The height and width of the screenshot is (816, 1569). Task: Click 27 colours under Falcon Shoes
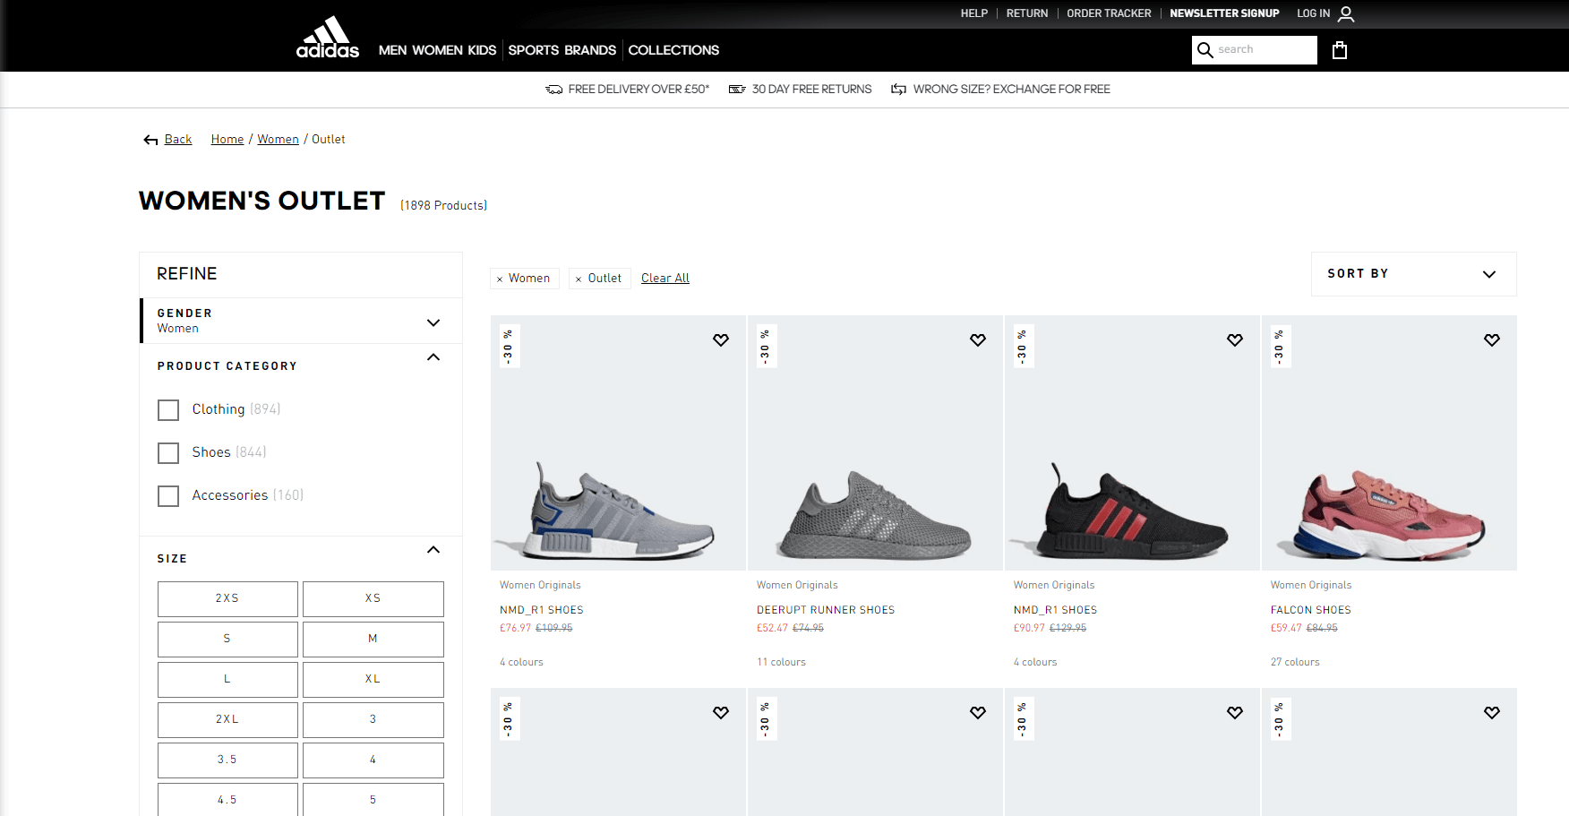(1295, 663)
